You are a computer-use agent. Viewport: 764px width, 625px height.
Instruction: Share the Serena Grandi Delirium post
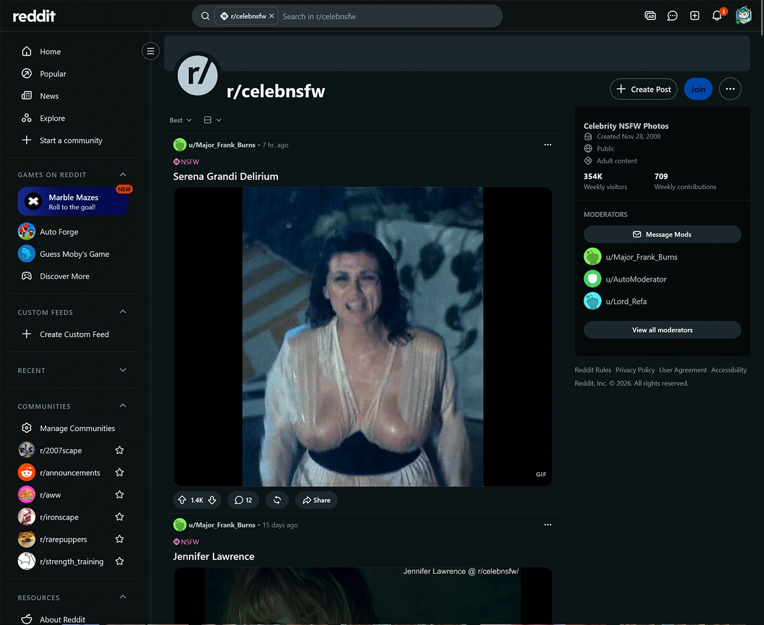tap(317, 500)
